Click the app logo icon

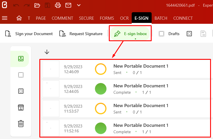[4, 5]
